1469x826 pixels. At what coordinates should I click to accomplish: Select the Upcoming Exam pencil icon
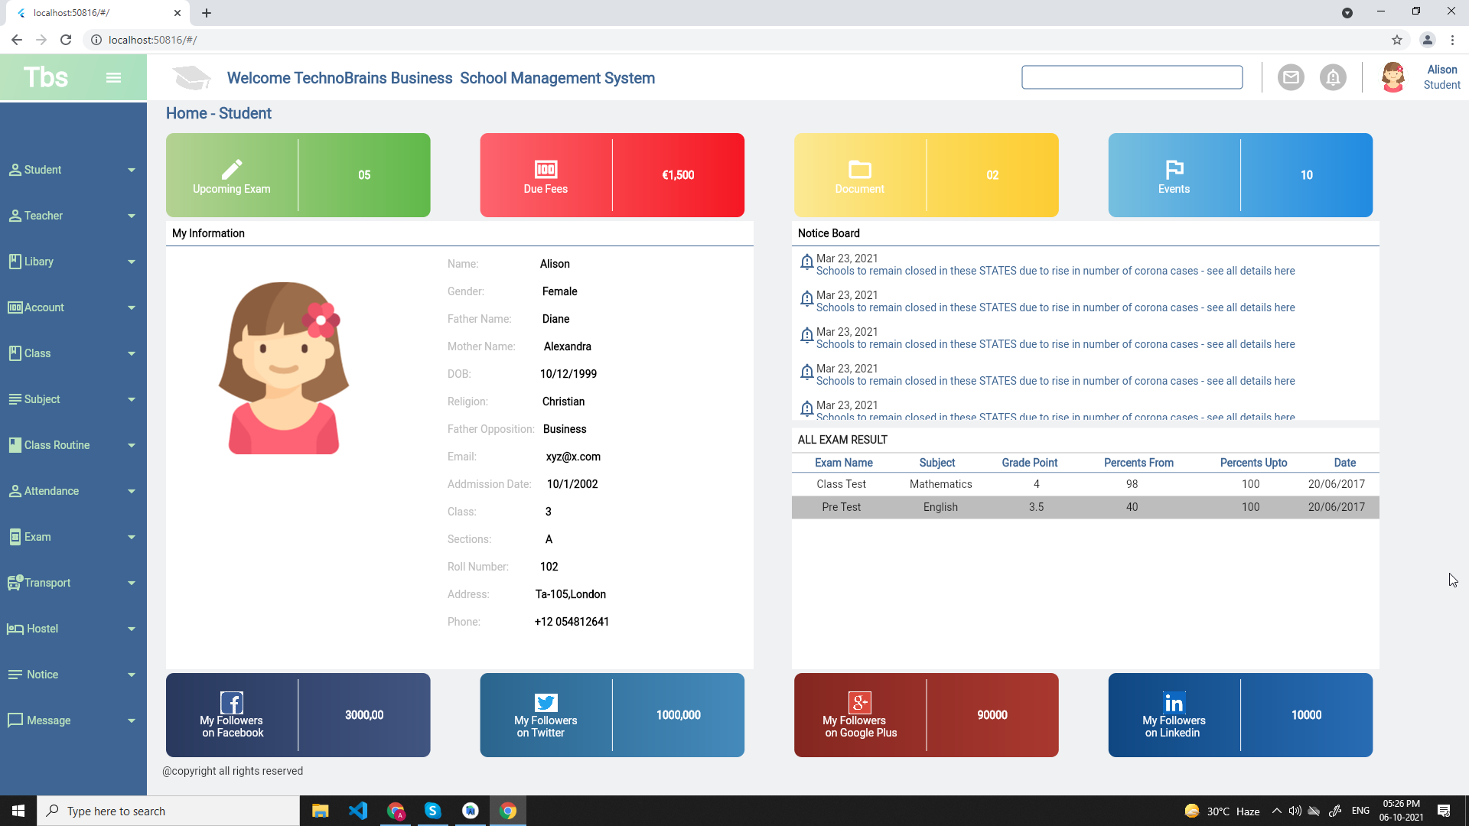pos(232,169)
